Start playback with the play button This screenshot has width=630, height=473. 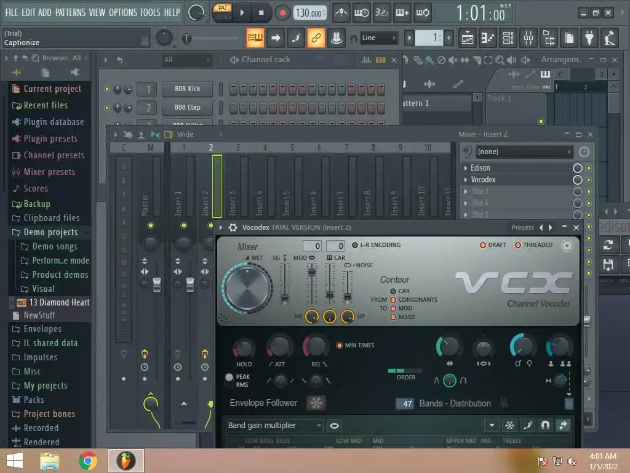click(242, 13)
